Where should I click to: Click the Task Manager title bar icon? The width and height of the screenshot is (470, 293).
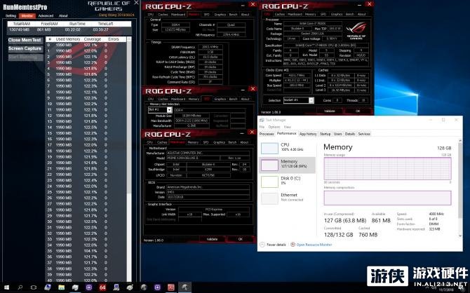click(262, 120)
